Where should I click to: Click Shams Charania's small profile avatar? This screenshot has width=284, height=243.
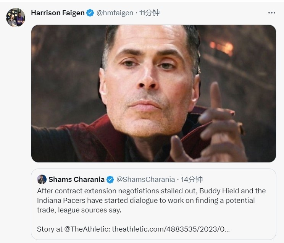point(42,179)
